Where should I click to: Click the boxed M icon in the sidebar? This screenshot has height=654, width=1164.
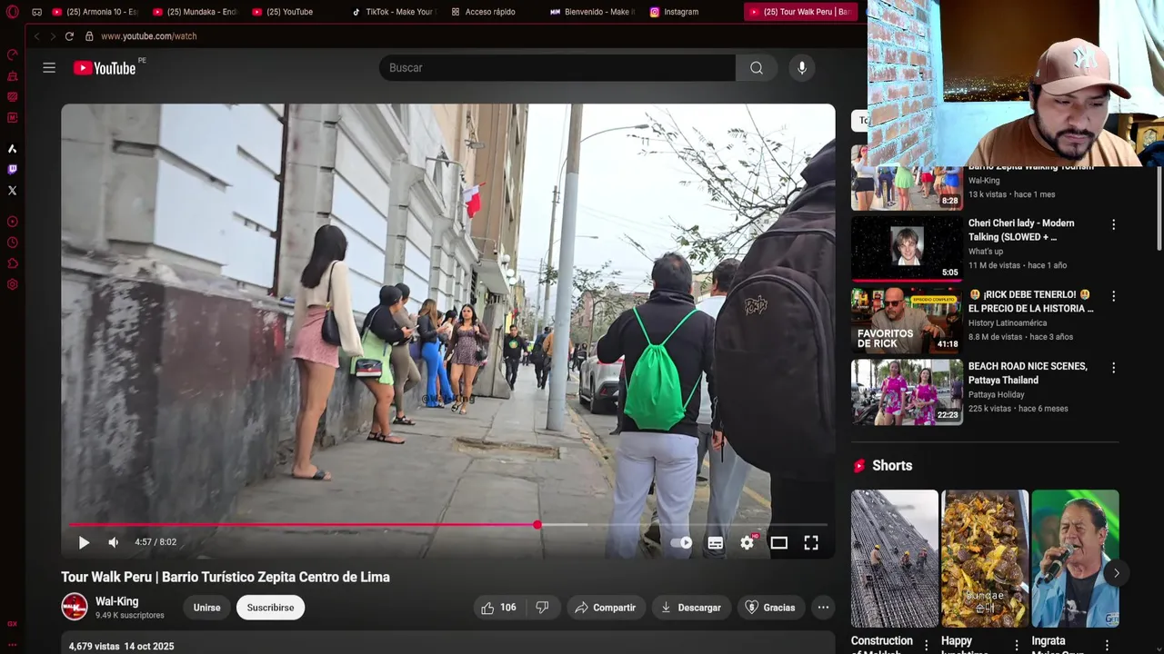[12, 117]
